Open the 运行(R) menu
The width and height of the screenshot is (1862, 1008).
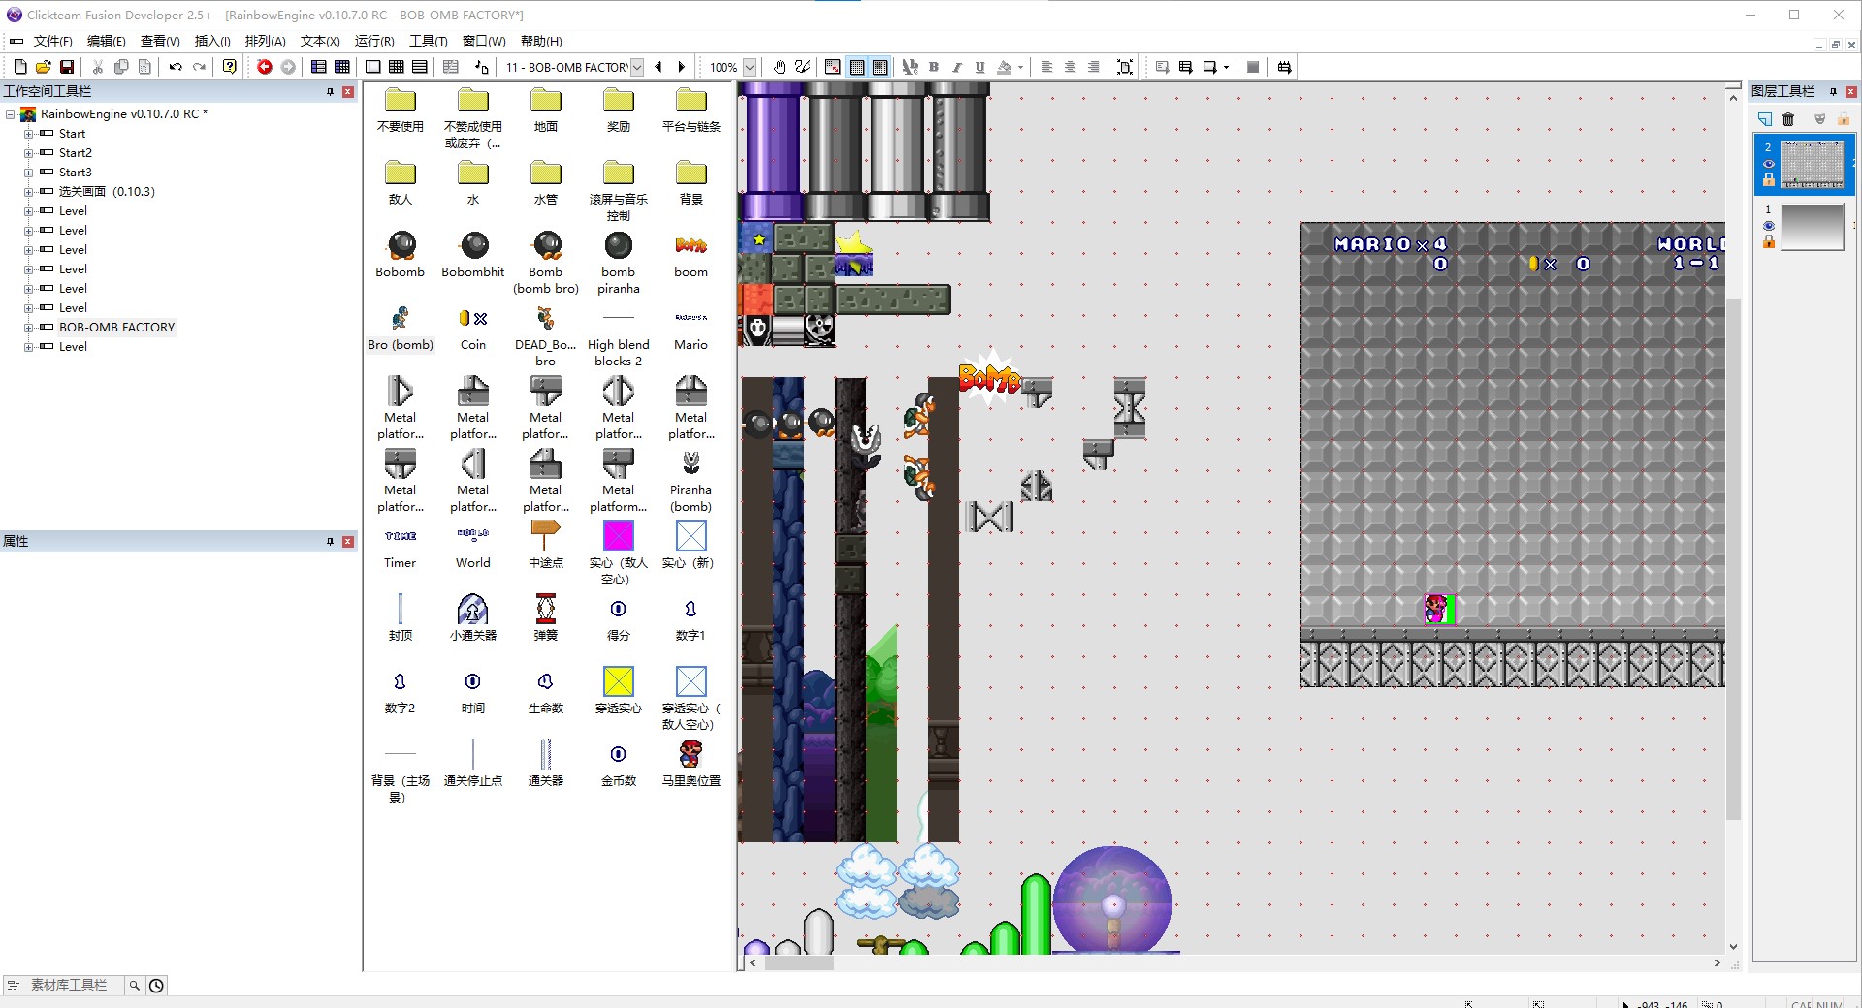[374, 41]
